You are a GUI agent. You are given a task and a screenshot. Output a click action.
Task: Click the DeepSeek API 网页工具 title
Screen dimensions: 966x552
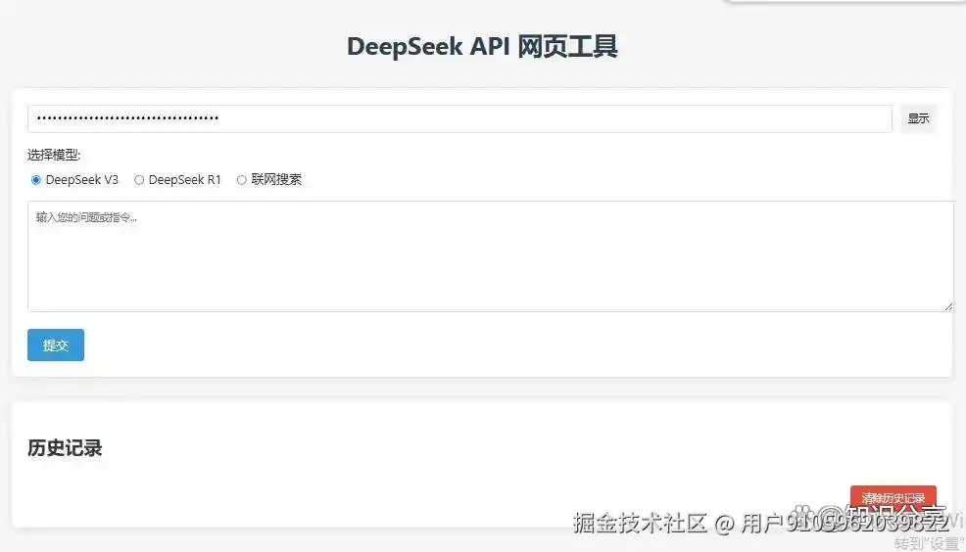(482, 47)
